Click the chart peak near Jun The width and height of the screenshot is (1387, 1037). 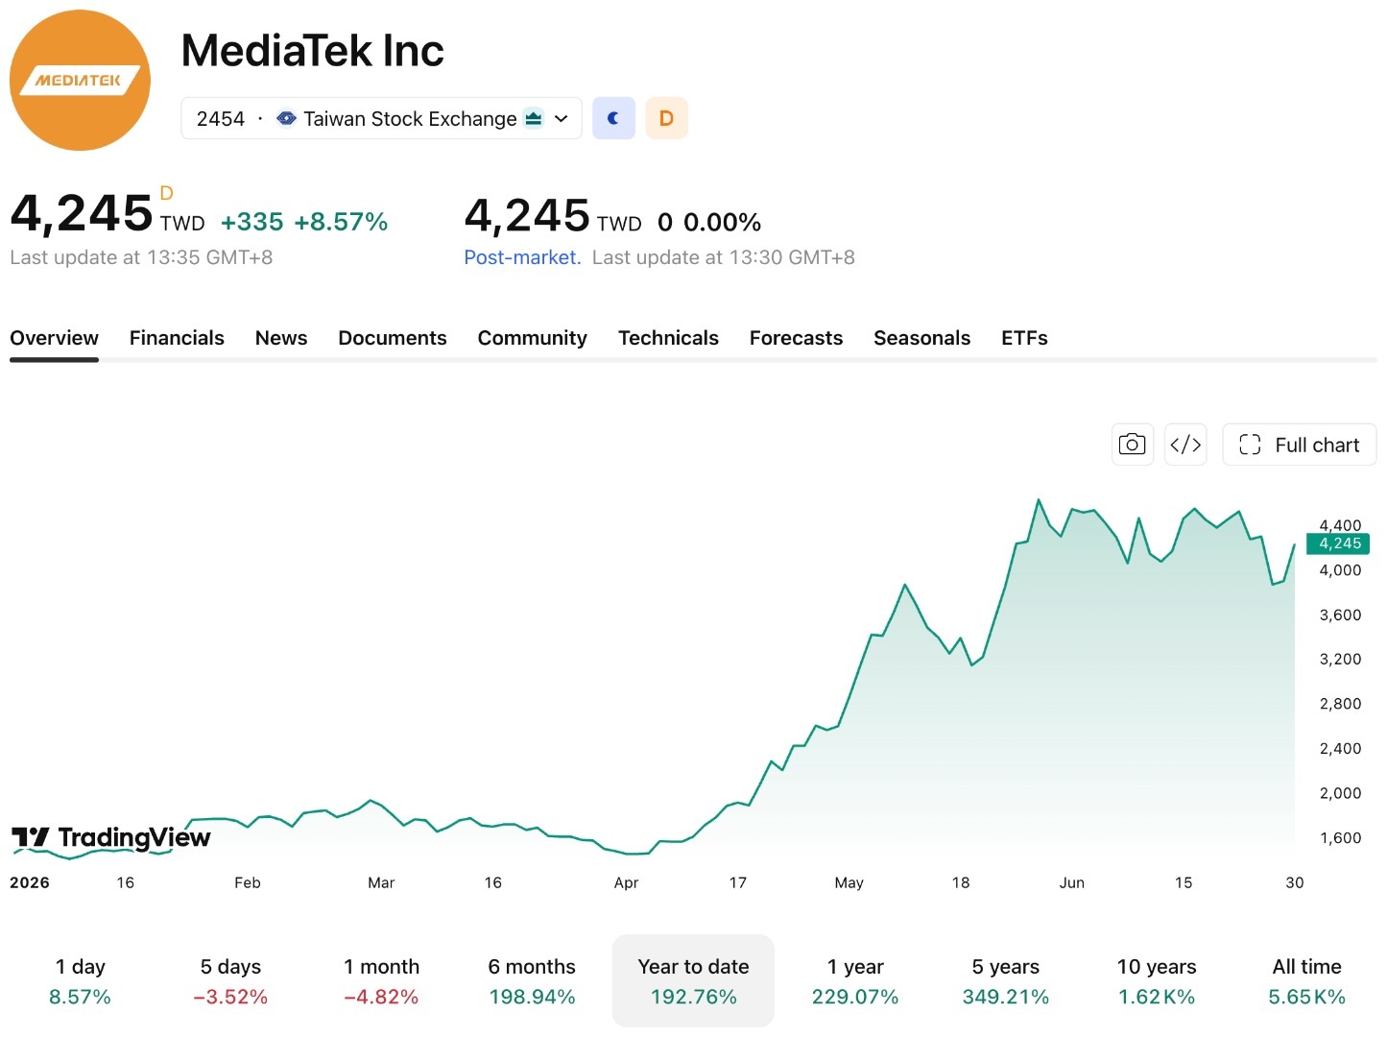[1039, 500]
